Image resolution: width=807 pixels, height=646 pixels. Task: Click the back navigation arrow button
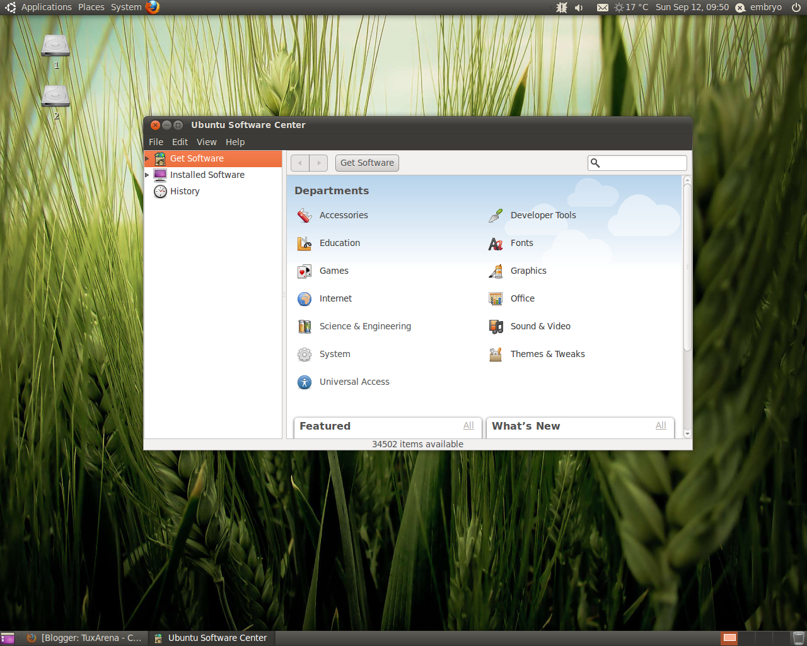[x=300, y=163]
